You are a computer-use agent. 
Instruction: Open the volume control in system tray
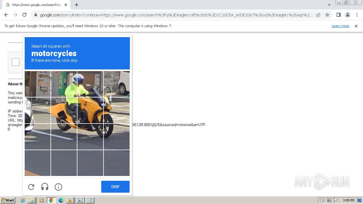322,200
